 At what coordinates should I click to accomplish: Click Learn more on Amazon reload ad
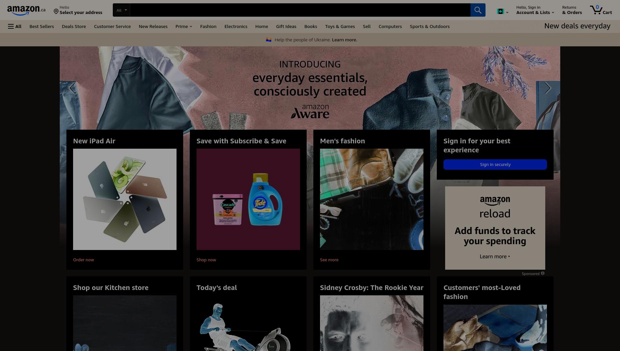point(495,256)
